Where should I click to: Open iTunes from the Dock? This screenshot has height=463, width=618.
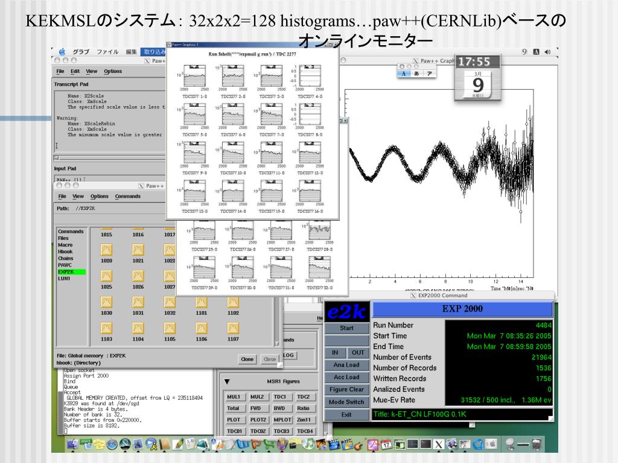tap(310, 444)
